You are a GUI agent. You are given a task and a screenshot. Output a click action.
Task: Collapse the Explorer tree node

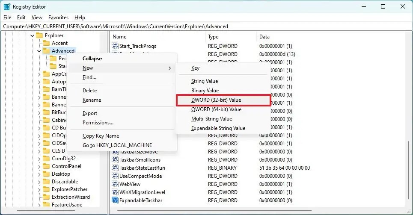tap(33, 35)
